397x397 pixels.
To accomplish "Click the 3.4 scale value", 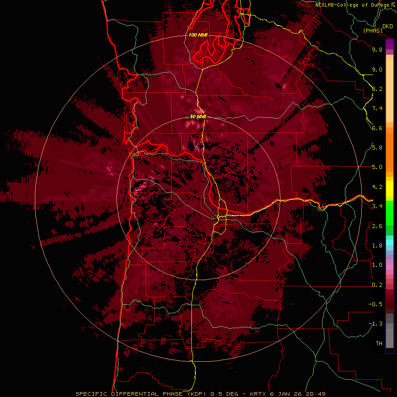I will (377, 206).
